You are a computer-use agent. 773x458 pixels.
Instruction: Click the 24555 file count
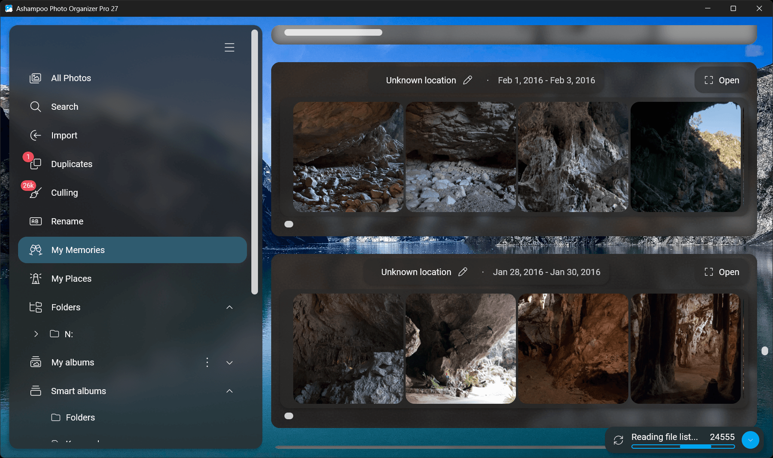722,437
